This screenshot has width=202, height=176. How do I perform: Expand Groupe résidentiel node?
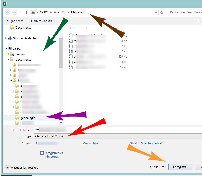(6, 38)
